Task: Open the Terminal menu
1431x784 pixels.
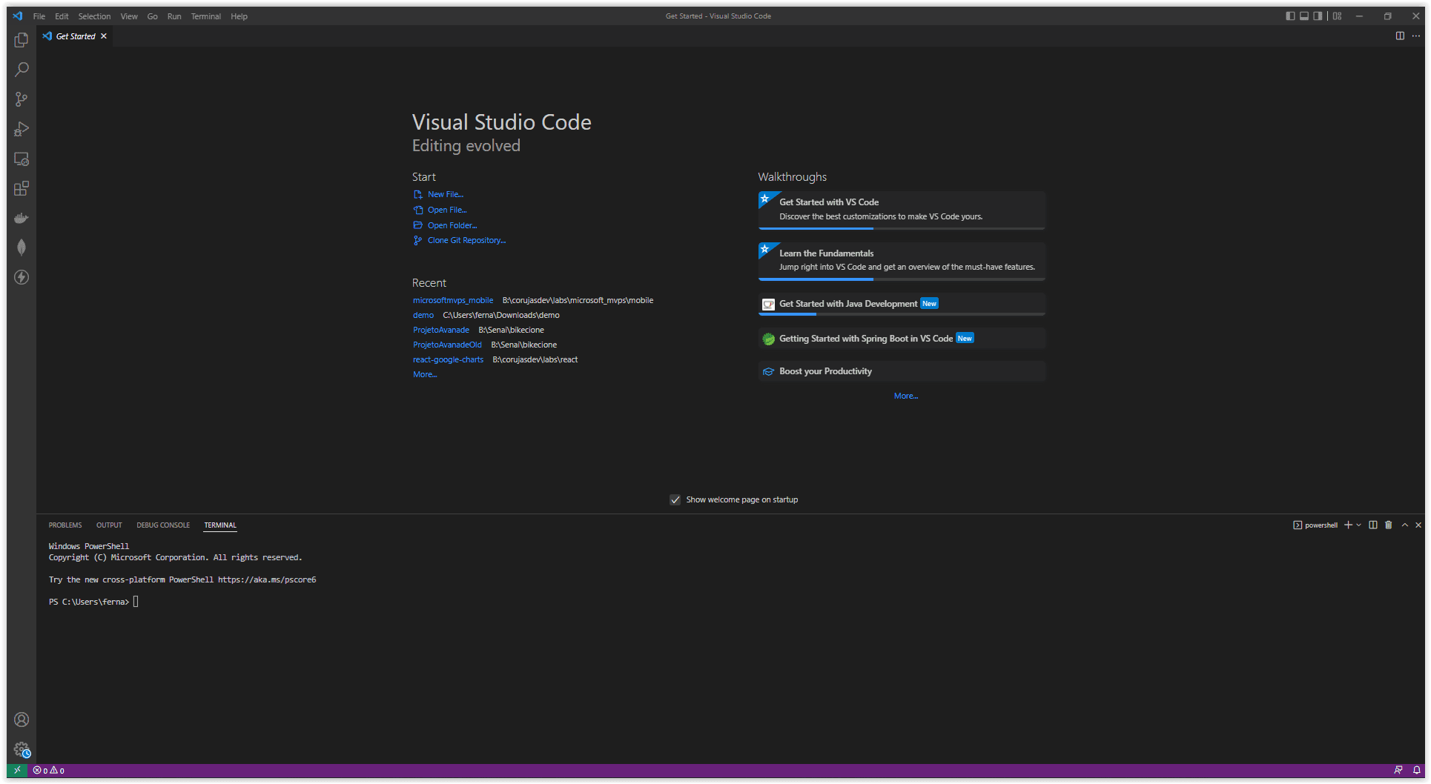Action: (x=206, y=16)
